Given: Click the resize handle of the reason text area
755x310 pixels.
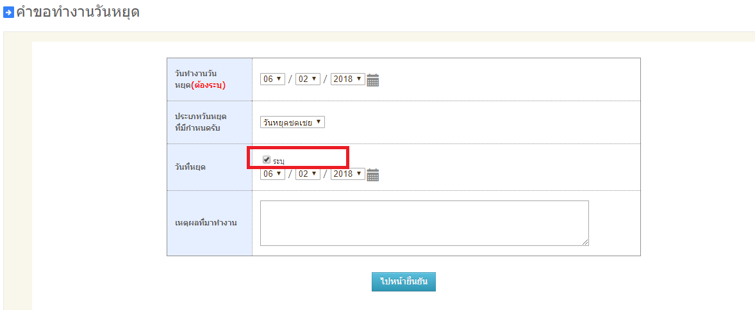Looking at the screenshot, I should (x=585, y=242).
